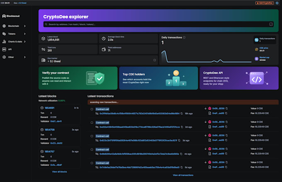The image size is (282, 182).
Task: Copy contract 0xaF...ee99 in 3d ago row
Action: pos(226,140)
